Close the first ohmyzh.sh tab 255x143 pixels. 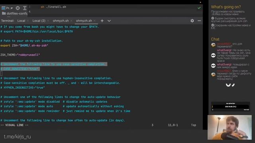point(71,21)
